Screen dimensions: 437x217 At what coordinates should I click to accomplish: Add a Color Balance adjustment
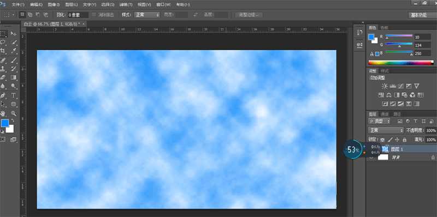point(389,95)
